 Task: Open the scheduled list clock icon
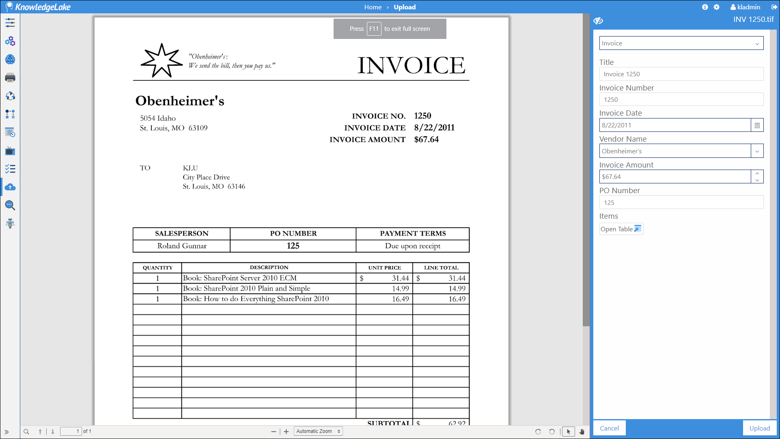pyautogui.click(x=10, y=132)
